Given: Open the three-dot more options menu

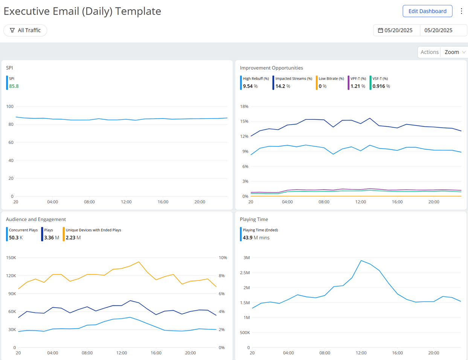Looking at the screenshot, I should (x=461, y=11).
